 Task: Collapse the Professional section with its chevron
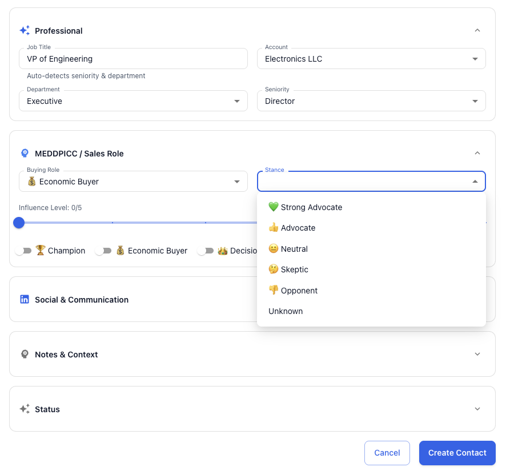(x=477, y=30)
